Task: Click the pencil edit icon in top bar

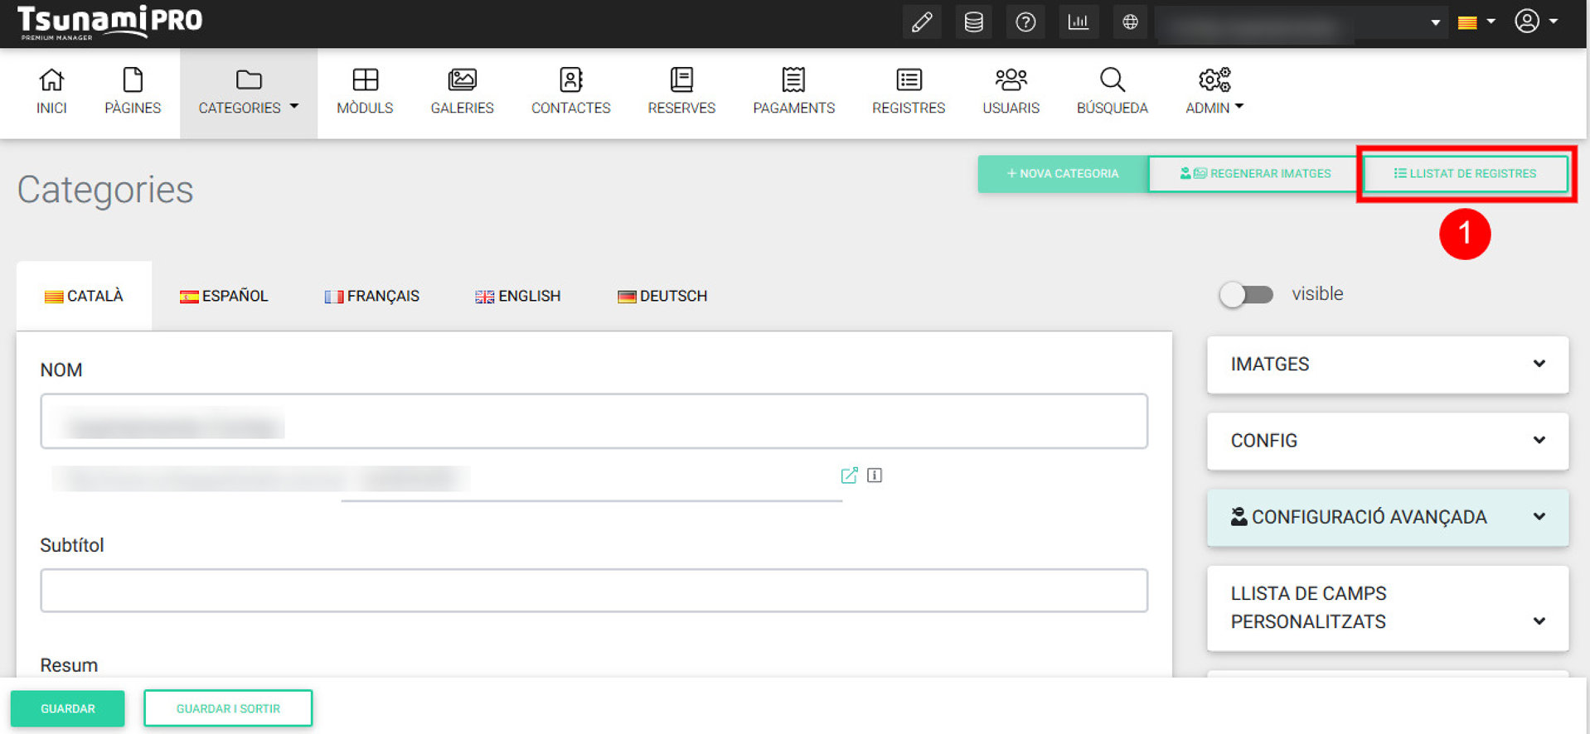Action: click(922, 22)
